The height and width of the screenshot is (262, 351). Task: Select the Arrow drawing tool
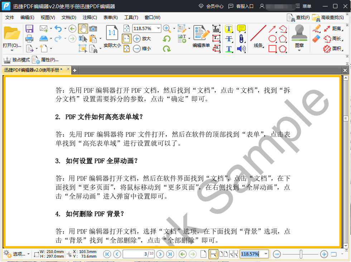coord(272,29)
